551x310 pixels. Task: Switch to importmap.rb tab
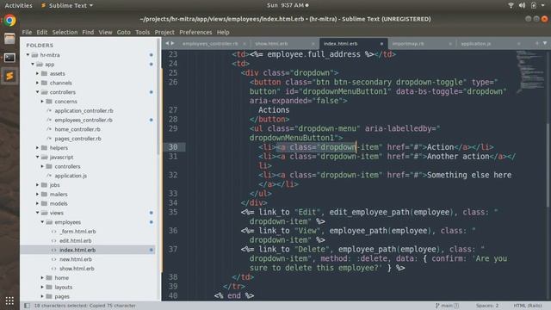(x=407, y=44)
